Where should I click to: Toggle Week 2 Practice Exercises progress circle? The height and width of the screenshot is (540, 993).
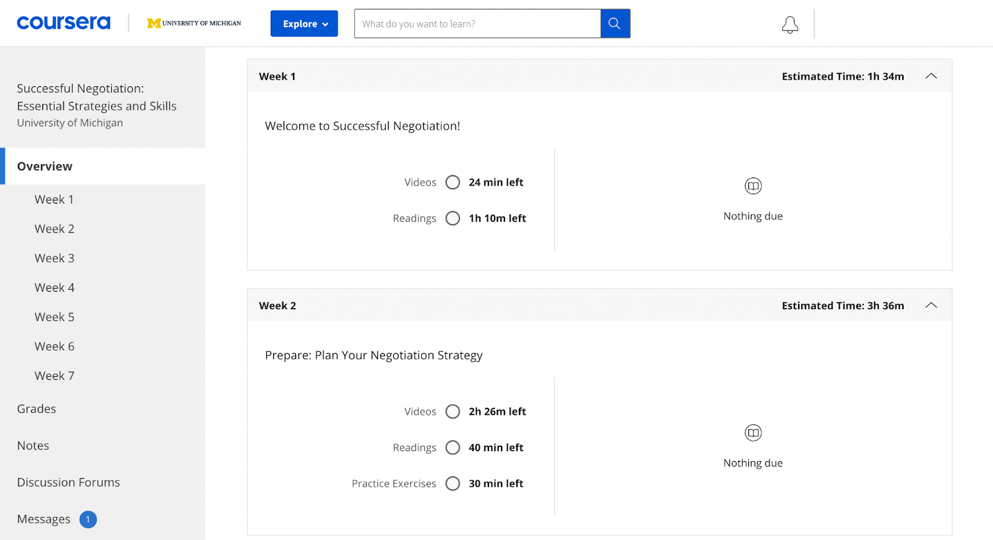pos(453,484)
